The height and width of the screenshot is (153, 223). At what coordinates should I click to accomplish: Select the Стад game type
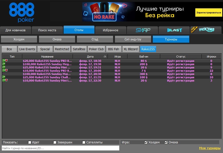[x=95, y=39]
